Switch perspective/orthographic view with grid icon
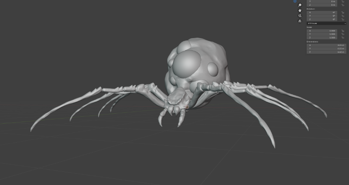The image size is (349, 185). [x=300, y=21]
